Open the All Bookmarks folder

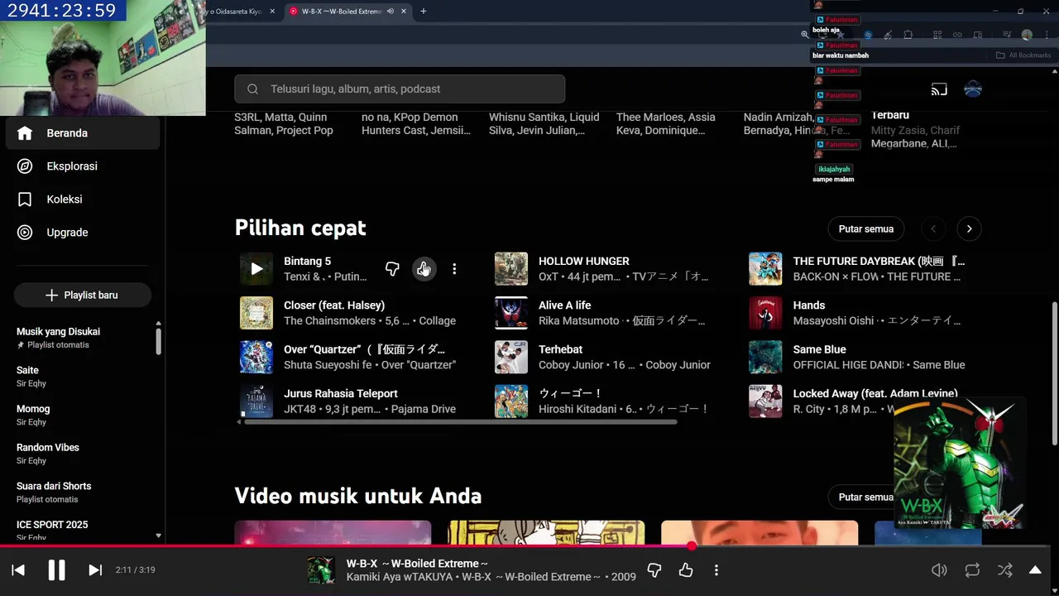[x=1023, y=55]
